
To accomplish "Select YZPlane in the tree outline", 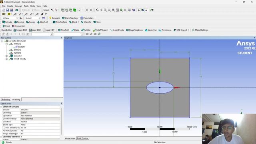I will pos(17,53).
